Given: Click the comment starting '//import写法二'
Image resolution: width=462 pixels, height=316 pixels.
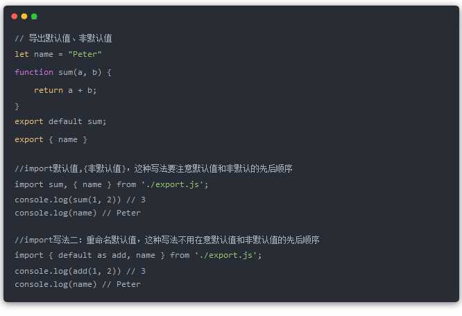Looking at the screenshot, I should tap(166, 240).
